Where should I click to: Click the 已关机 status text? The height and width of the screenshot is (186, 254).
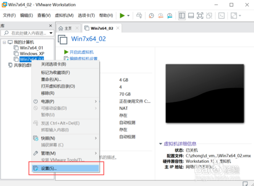(192, 150)
